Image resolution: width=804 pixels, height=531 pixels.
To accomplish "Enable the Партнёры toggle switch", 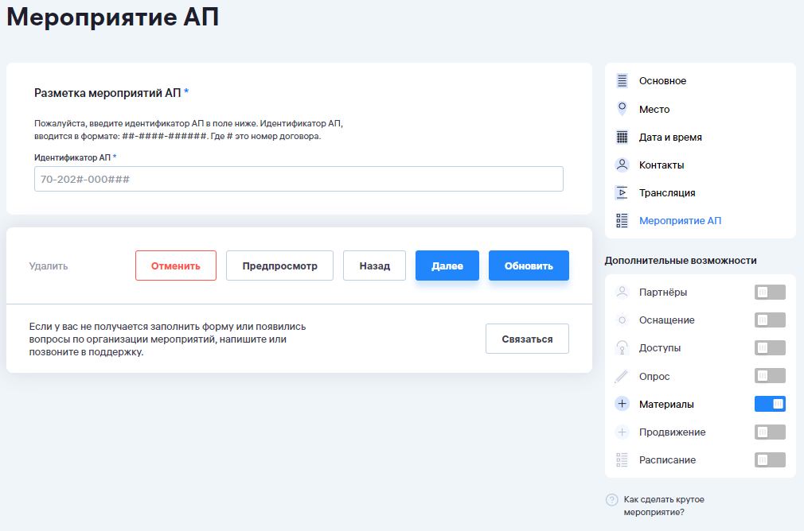I will (x=769, y=293).
